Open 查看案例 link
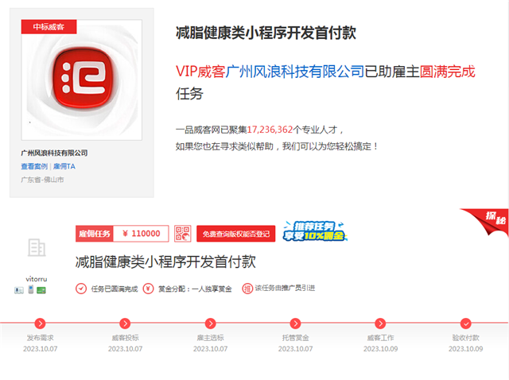 click(x=34, y=166)
